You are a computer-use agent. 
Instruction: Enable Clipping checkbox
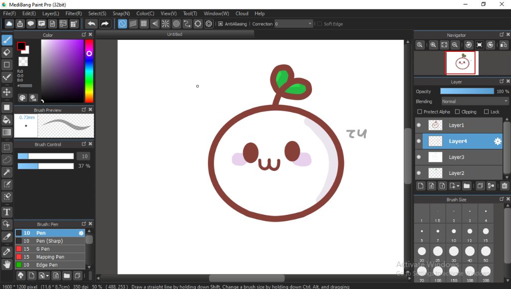click(x=457, y=112)
